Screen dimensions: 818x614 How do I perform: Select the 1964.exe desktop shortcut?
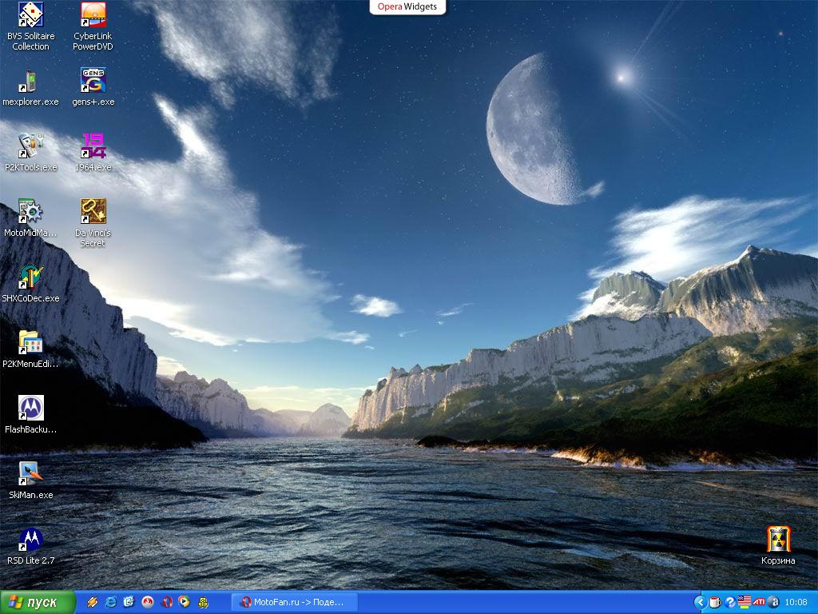(93, 153)
